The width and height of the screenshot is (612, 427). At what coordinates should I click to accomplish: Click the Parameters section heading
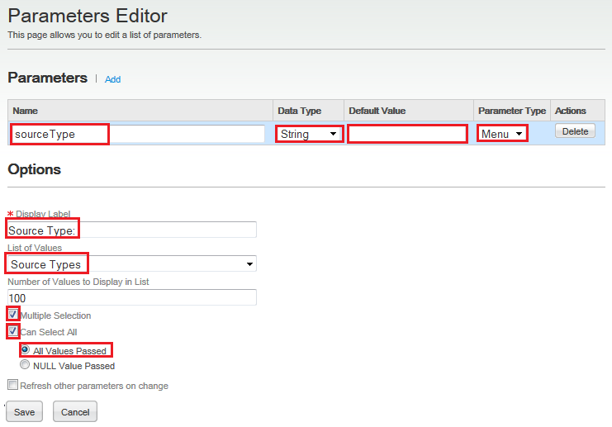click(48, 78)
